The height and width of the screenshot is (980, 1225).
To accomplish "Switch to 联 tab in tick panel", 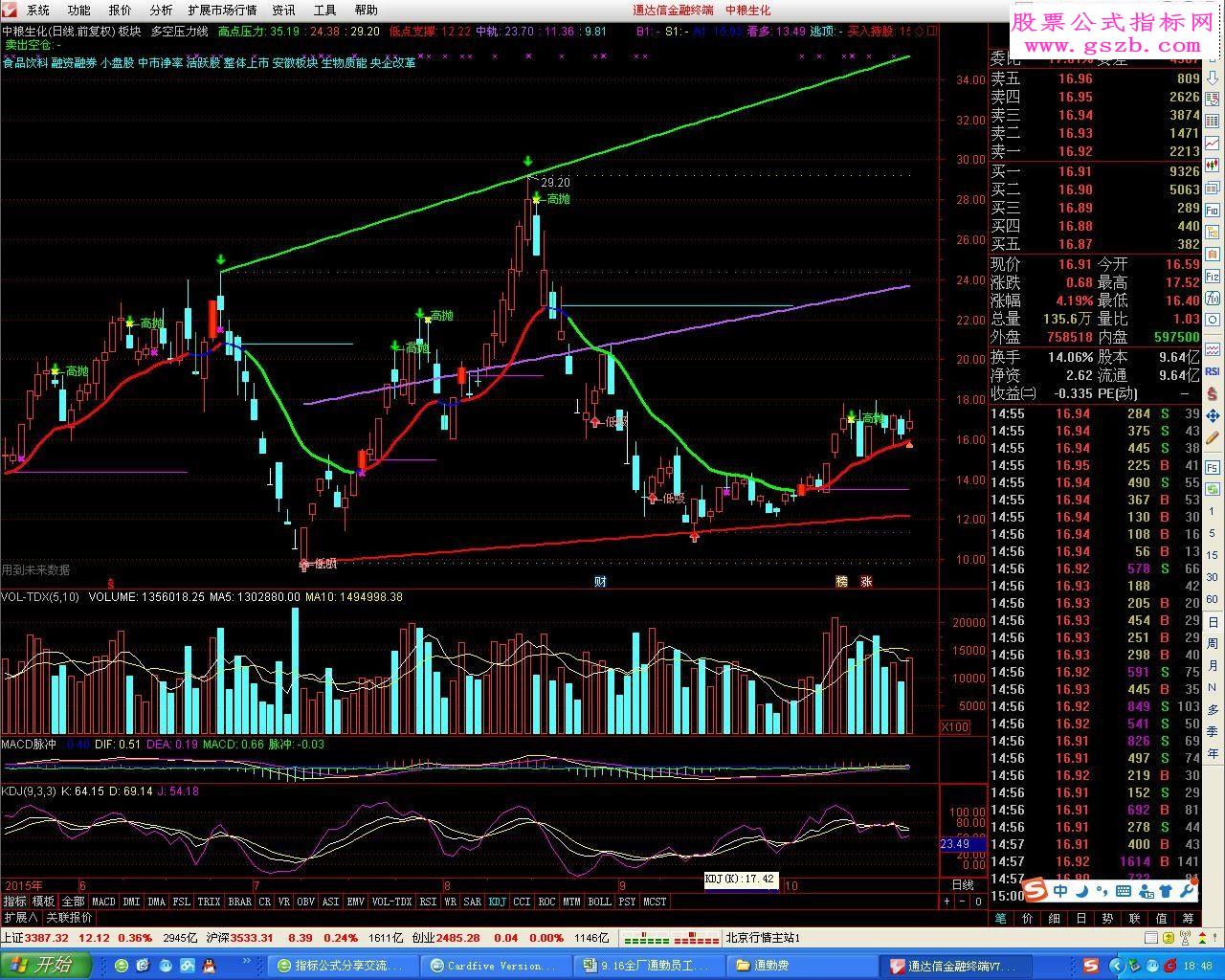I will pyautogui.click(x=1133, y=918).
